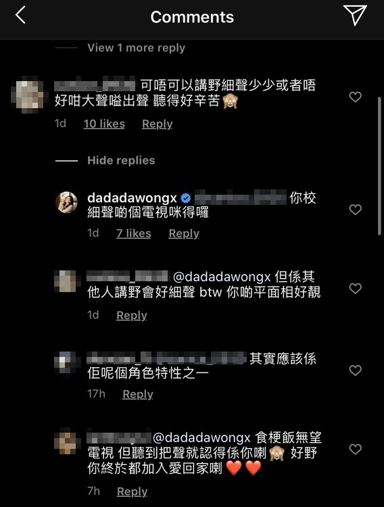Collapse thread with Hide replies

click(x=121, y=160)
